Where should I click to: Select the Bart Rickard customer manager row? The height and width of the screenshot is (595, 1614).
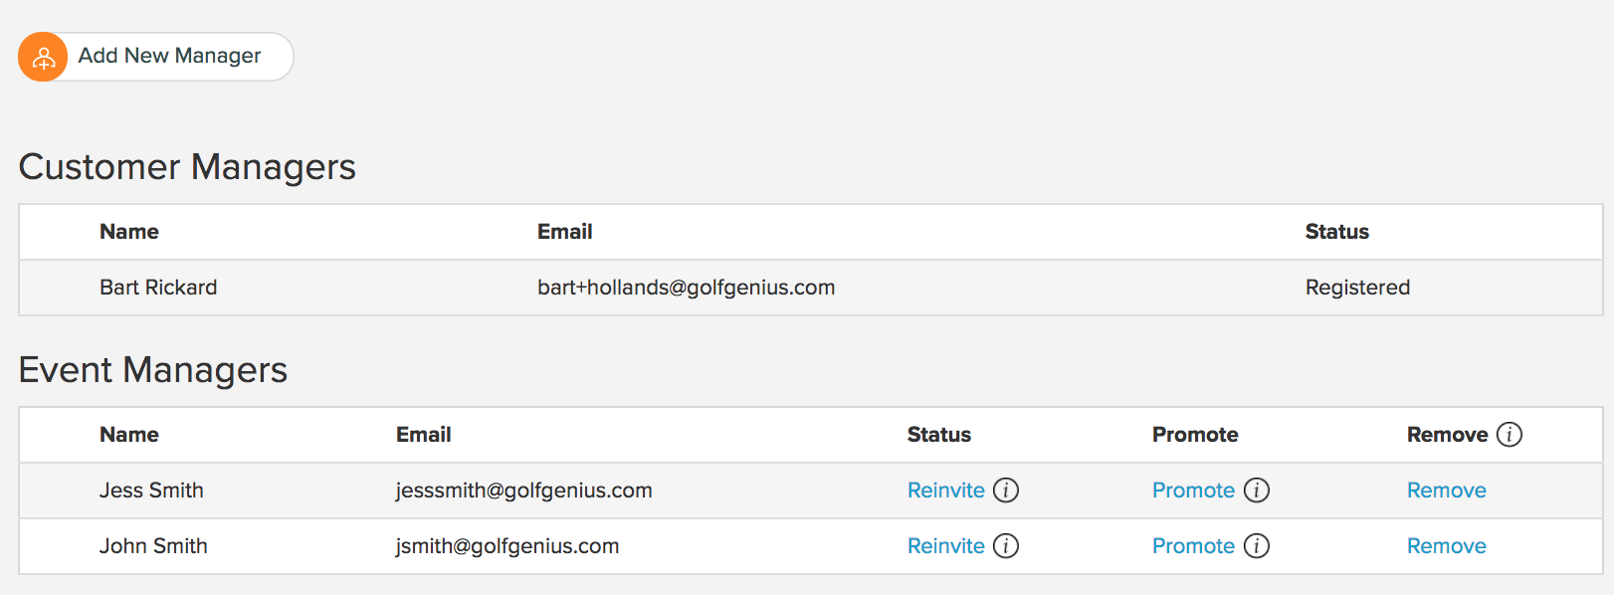[811, 288]
